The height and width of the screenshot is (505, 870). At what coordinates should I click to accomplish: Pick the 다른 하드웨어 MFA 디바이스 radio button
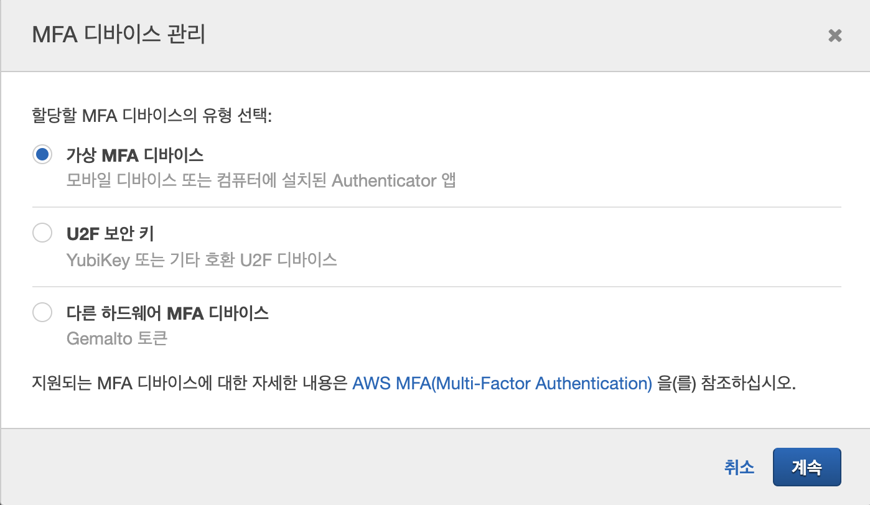click(42, 312)
